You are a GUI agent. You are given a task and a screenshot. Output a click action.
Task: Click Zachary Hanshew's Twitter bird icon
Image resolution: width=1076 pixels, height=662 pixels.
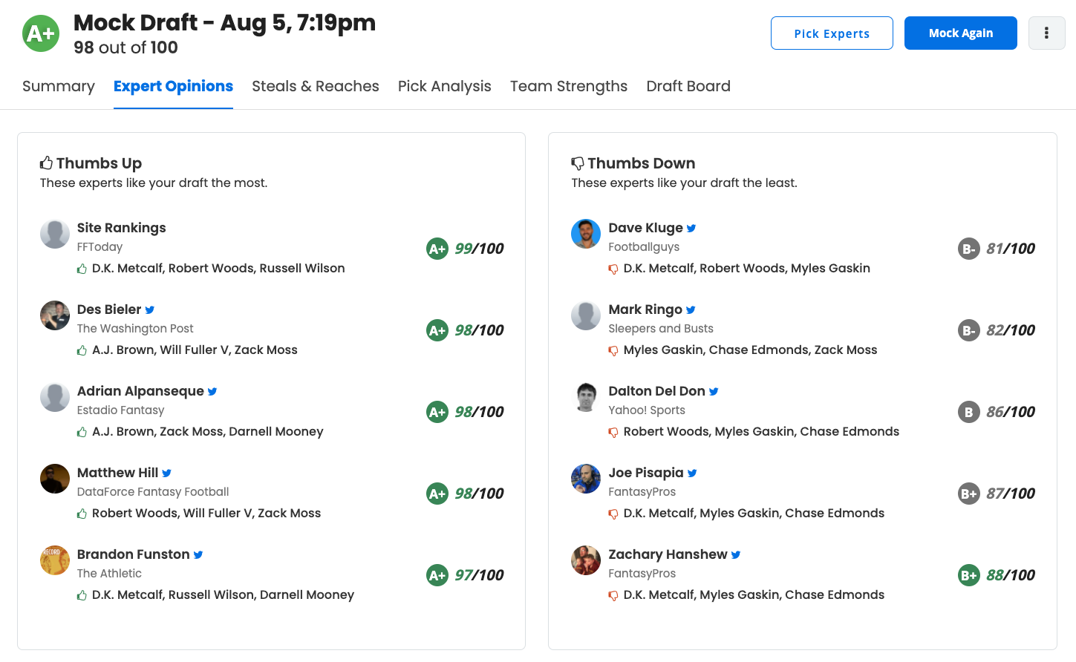click(736, 555)
